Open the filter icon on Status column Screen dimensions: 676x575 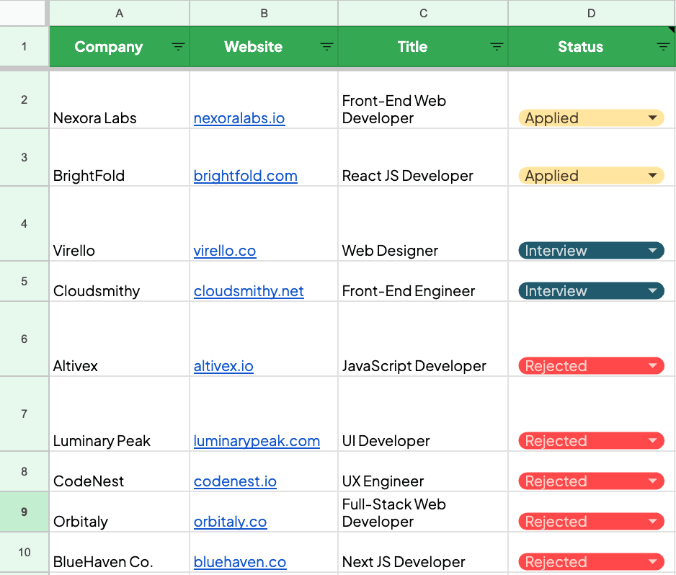coord(662,46)
